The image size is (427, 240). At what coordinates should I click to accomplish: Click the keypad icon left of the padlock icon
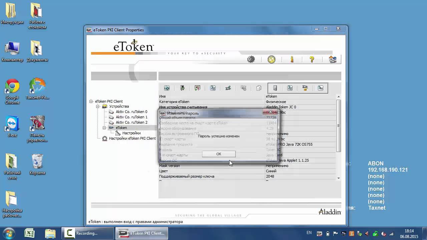290,88
